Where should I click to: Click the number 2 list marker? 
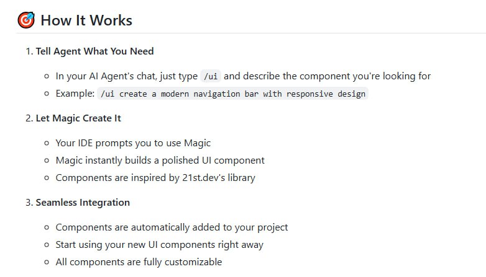pos(29,118)
